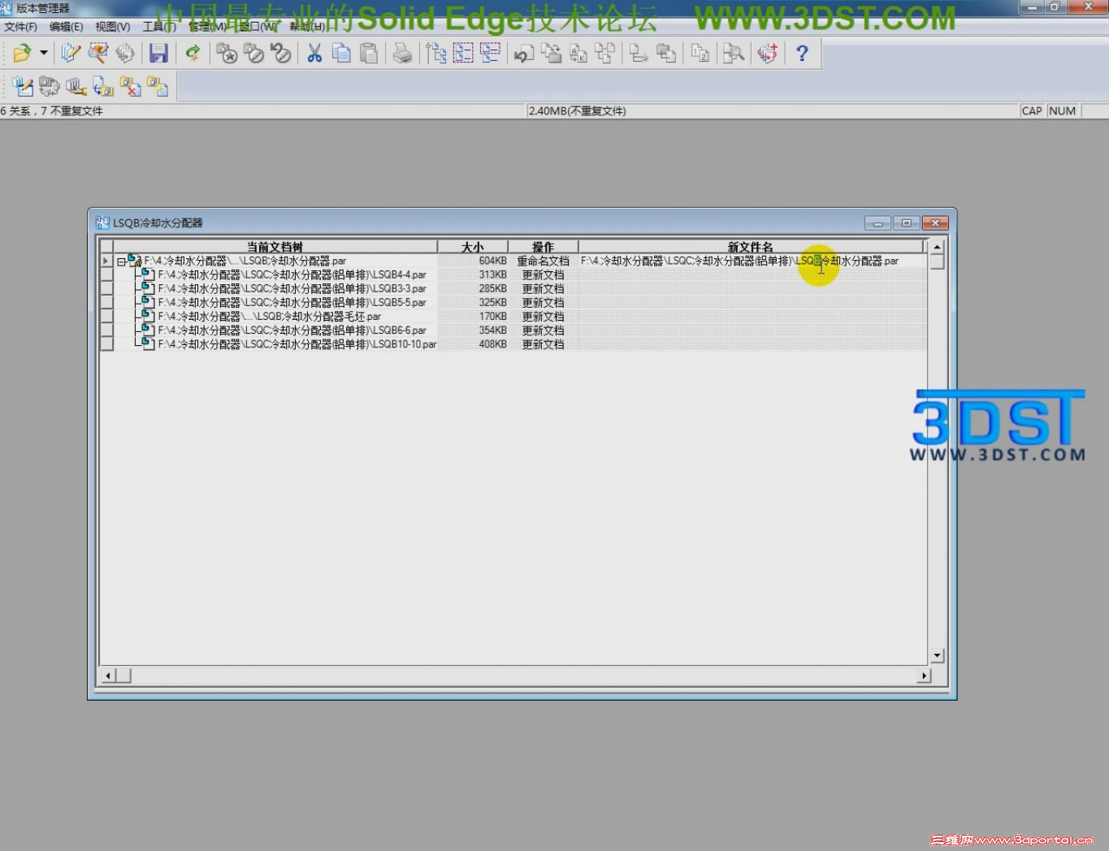Open the 文件(F) menu
Image resolution: width=1109 pixels, height=851 pixels.
click(21, 27)
